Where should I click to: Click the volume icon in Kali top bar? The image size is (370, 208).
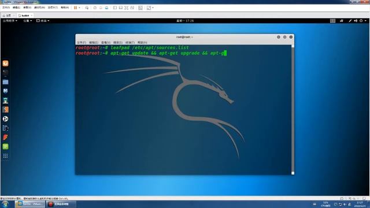(356, 21)
